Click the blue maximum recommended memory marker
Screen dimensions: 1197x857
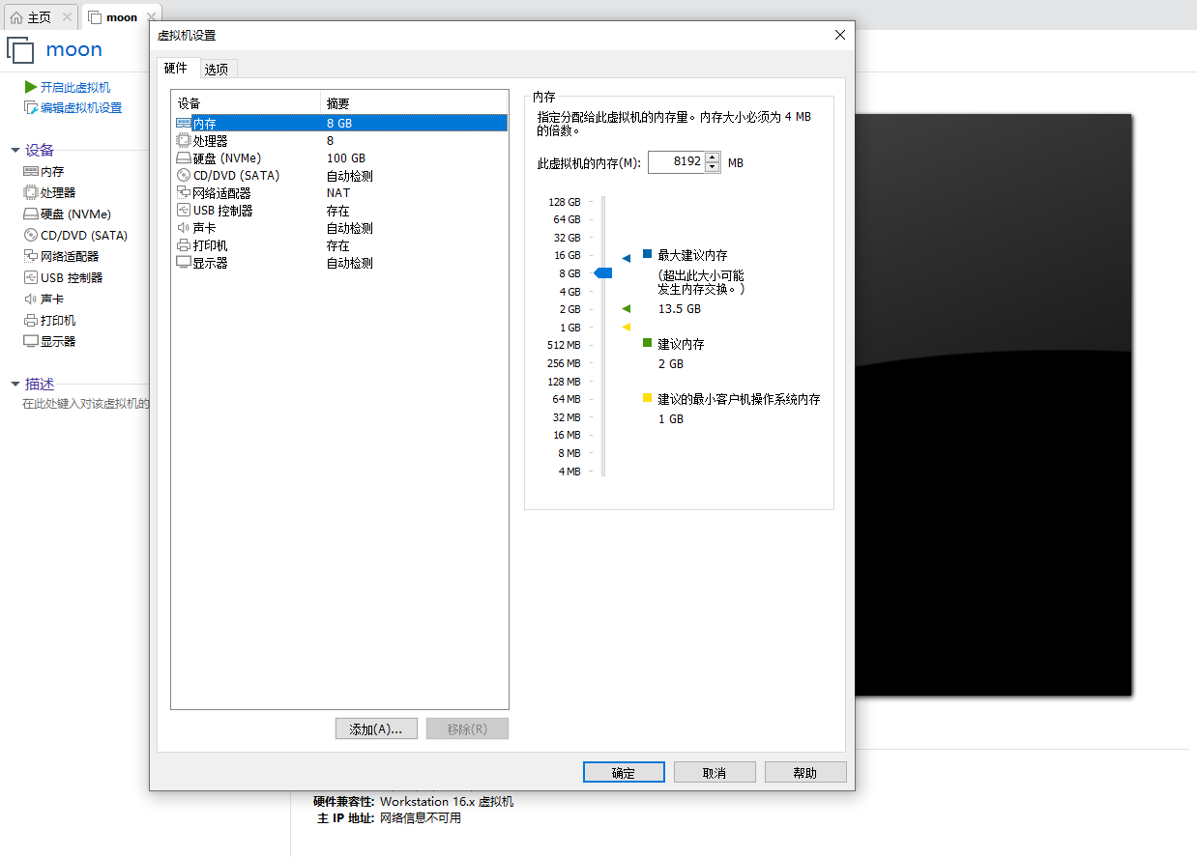point(626,258)
